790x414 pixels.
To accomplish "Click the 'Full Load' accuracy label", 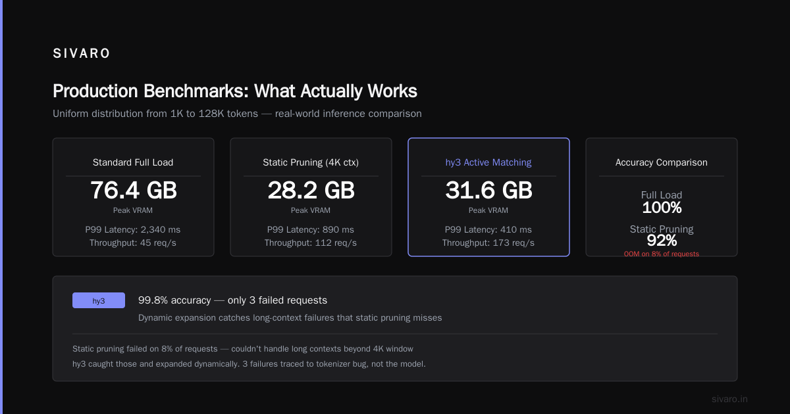I will tap(662, 195).
